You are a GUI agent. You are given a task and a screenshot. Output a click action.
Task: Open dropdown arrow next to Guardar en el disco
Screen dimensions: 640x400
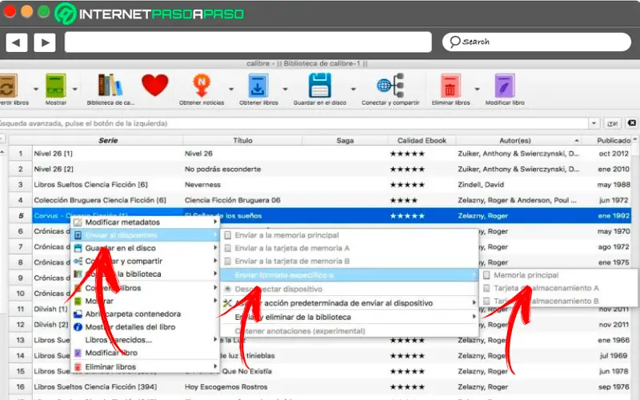tap(354, 89)
